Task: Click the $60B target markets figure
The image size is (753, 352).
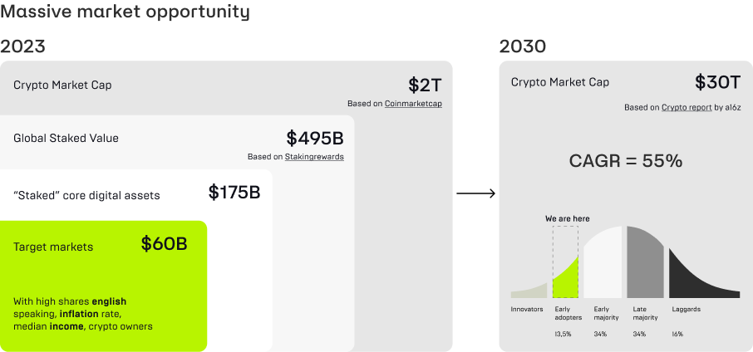Action: [164, 244]
